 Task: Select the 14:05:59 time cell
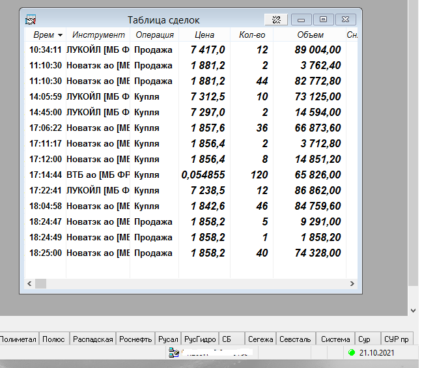tap(46, 96)
